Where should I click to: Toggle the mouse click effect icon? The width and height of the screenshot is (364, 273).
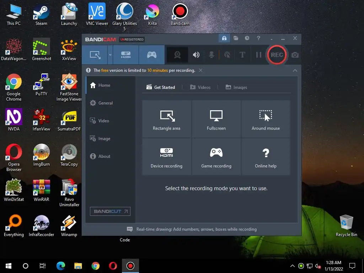point(227,55)
